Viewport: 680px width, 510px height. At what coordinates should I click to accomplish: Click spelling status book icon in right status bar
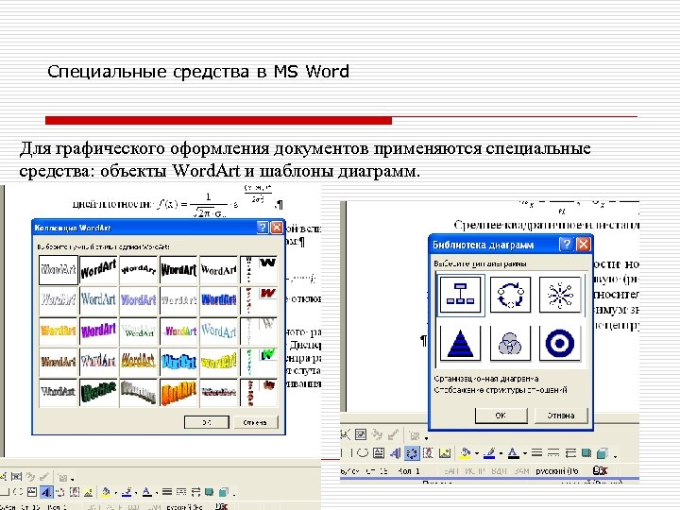[600, 471]
